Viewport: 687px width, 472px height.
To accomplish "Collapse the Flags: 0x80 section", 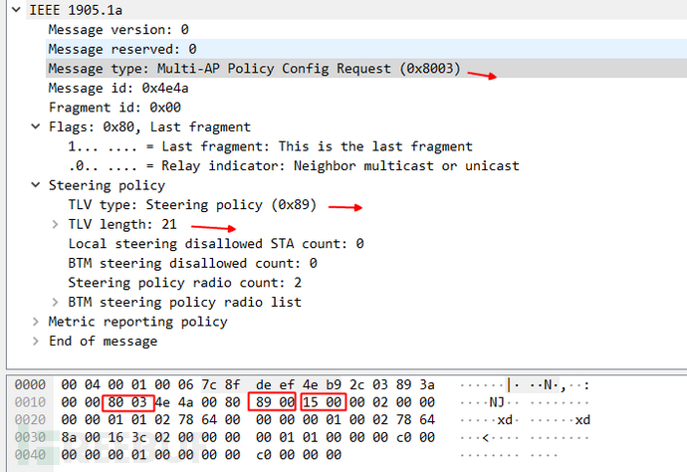I will point(36,126).
